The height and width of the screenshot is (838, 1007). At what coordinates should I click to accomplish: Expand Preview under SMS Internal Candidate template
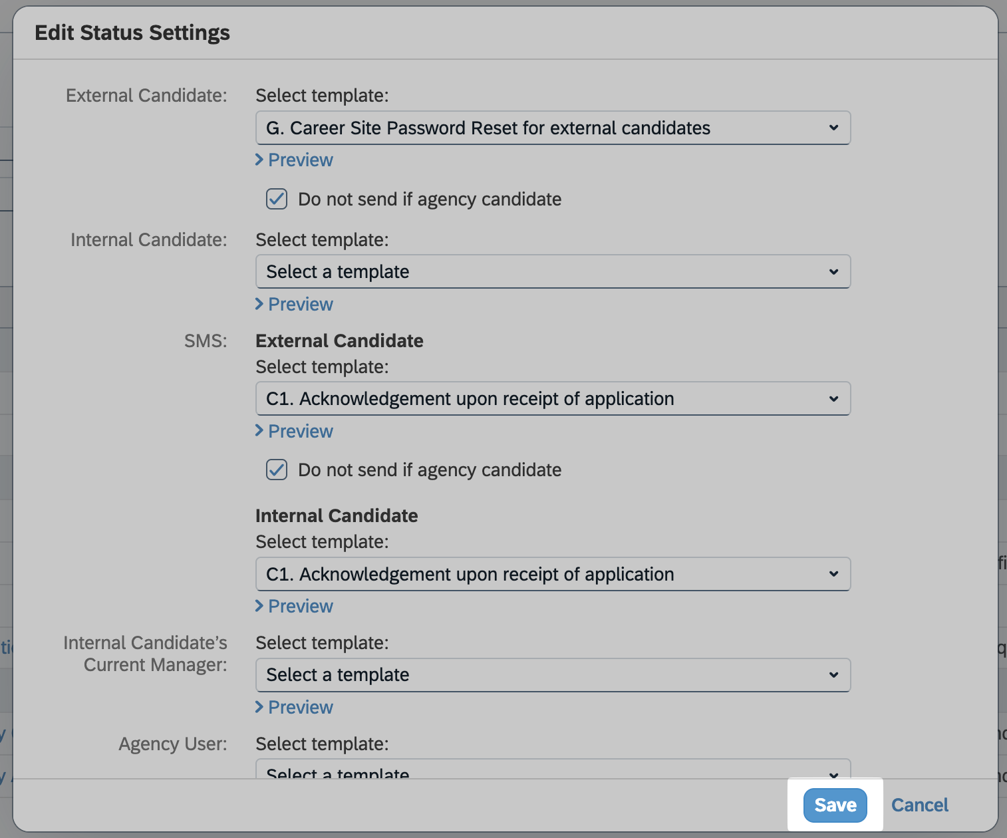pyautogui.click(x=300, y=607)
